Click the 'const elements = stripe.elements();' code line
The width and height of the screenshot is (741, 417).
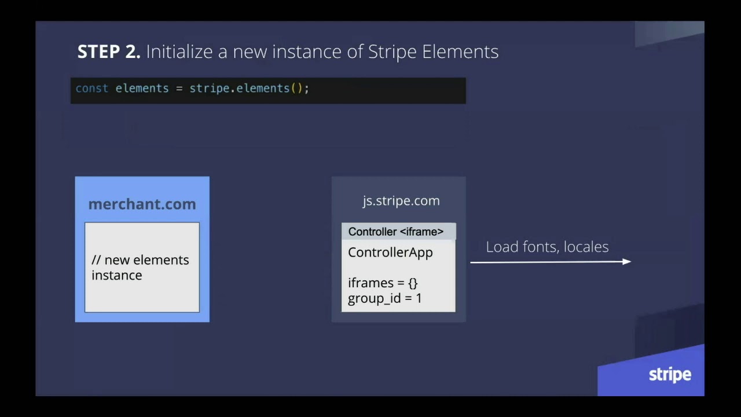[x=192, y=88]
